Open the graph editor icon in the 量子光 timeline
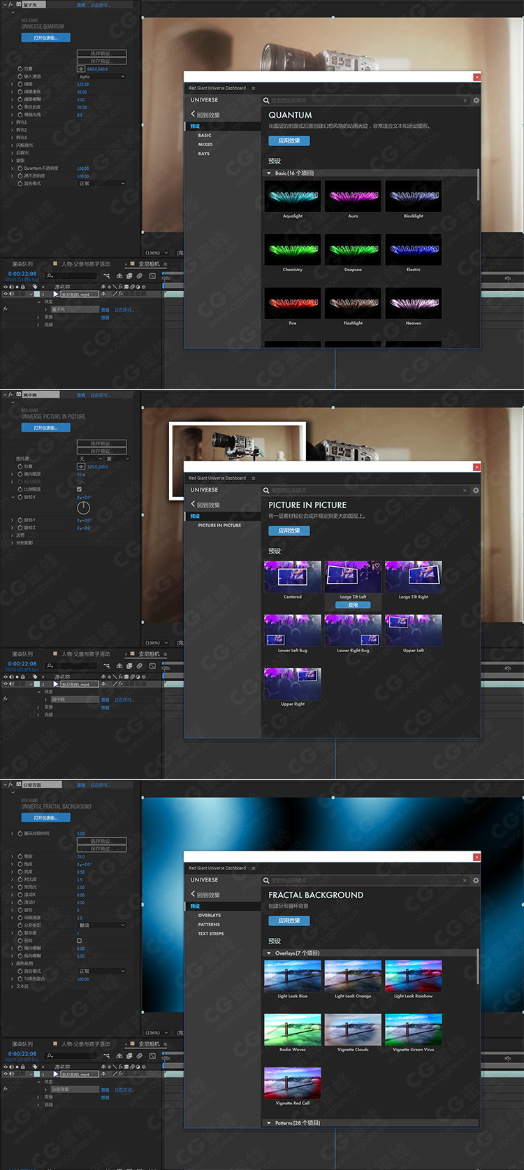 (152, 275)
